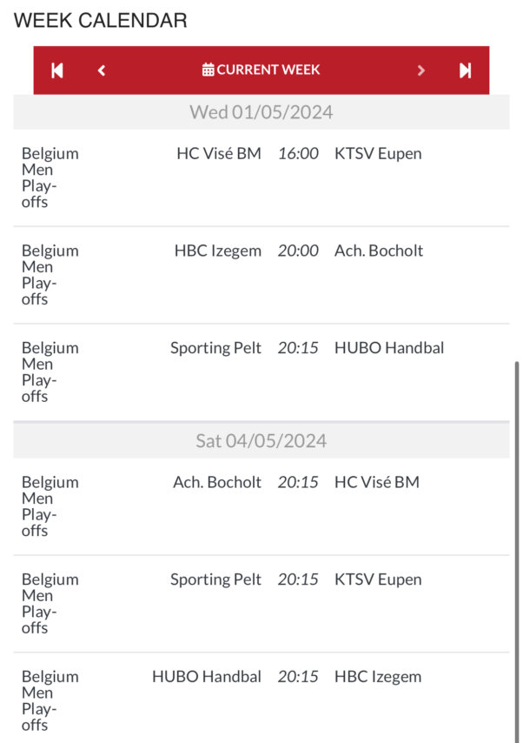Jump to first week icon
The width and height of the screenshot is (523, 743).
pos(57,70)
